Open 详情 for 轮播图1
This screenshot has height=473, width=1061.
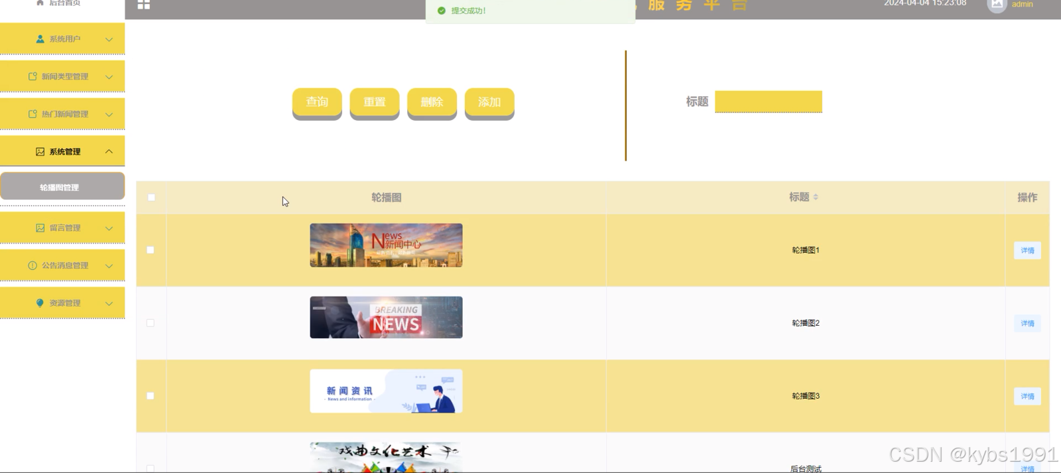coord(1027,250)
